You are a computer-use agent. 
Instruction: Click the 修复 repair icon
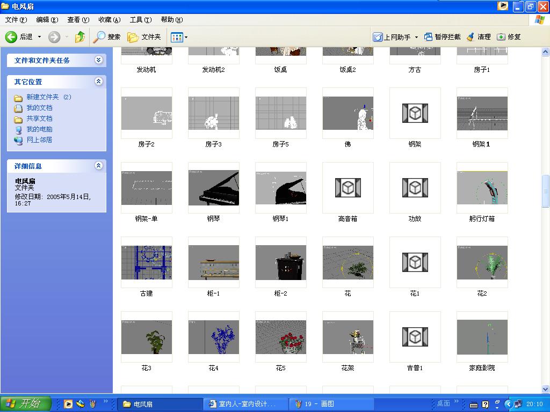[501, 37]
